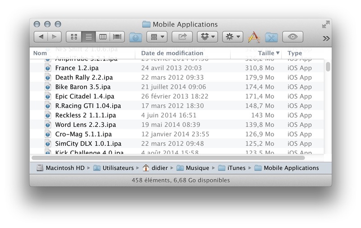
Task: Minimize the window with the middle title-bar button
Action: [47, 24]
